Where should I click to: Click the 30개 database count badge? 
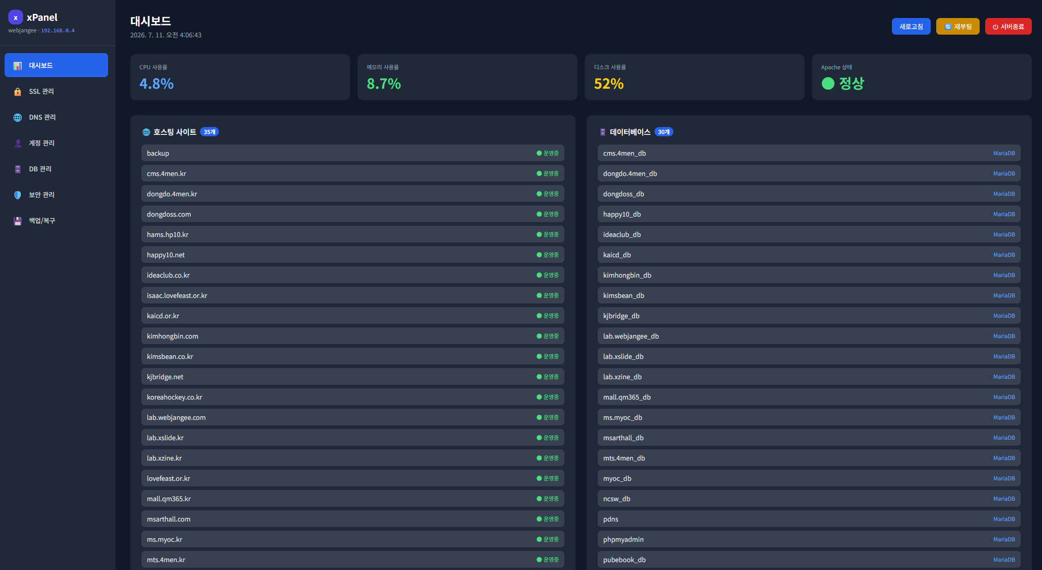664,132
